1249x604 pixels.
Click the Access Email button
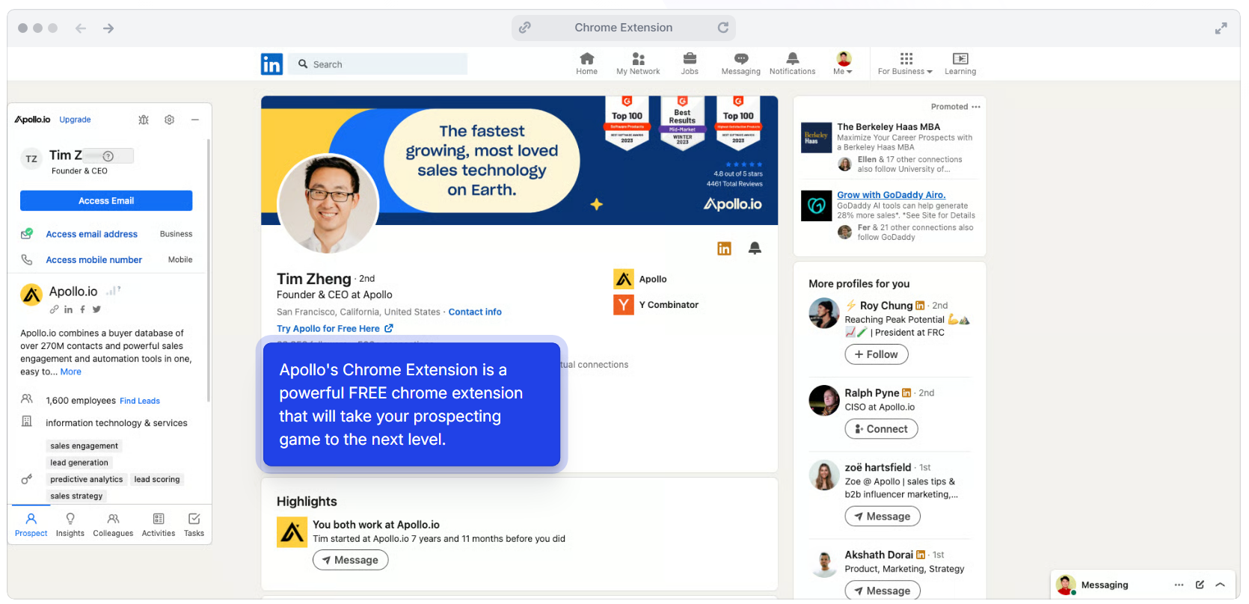tap(106, 200)
